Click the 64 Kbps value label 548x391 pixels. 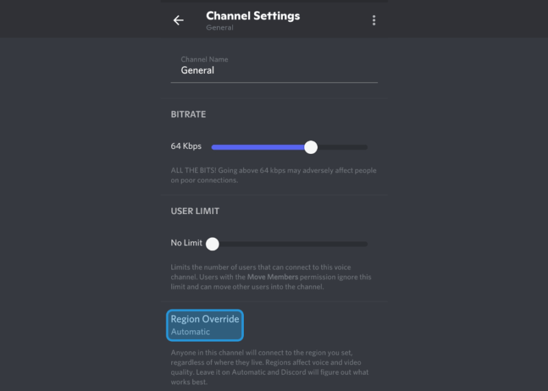(x=186, y=146)
